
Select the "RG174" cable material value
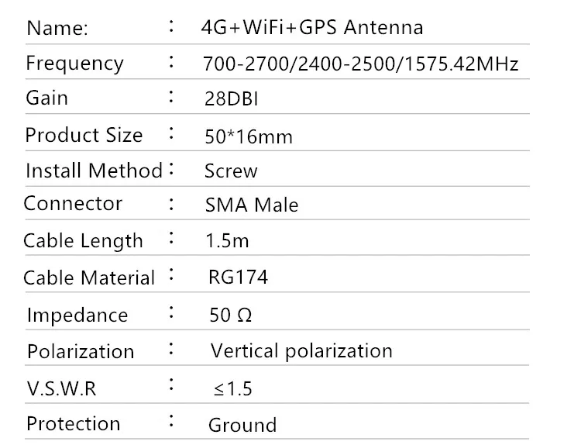[239, 277]
